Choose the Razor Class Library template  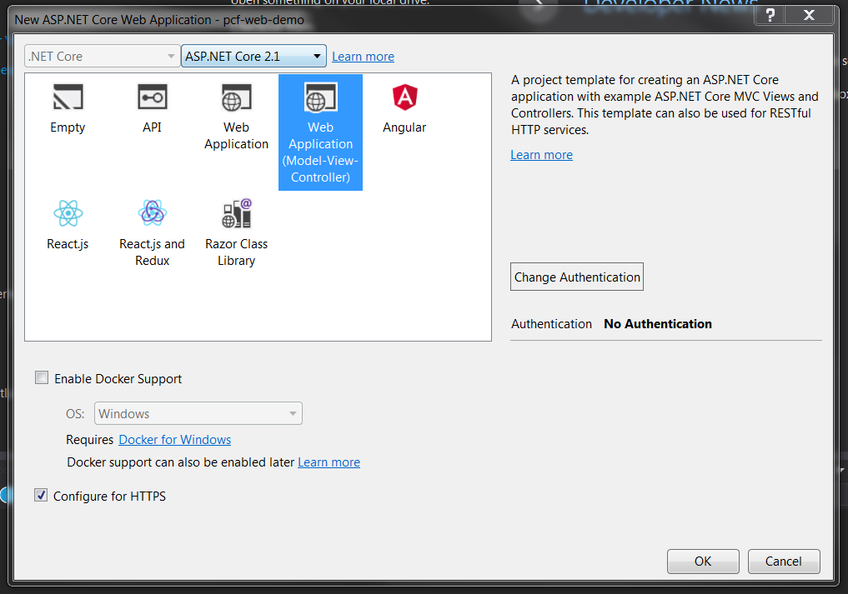236,232
